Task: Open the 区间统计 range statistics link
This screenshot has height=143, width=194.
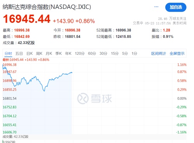Action: coord(159,54)
